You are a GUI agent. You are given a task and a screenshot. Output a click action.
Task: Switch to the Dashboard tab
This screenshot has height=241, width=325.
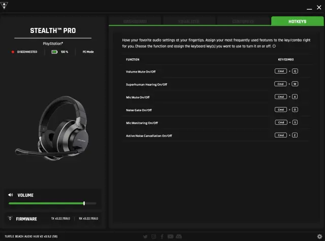coord(135,21)
